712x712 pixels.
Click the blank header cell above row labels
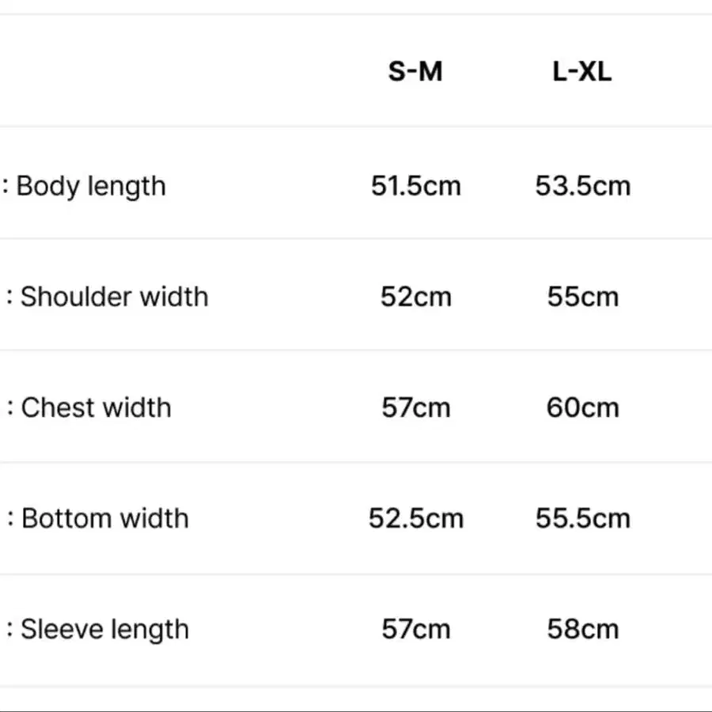[x=158, y=72]
